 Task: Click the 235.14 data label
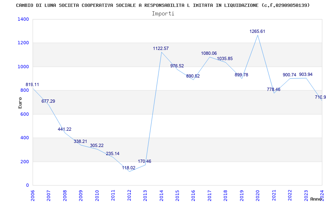point(113,154)
